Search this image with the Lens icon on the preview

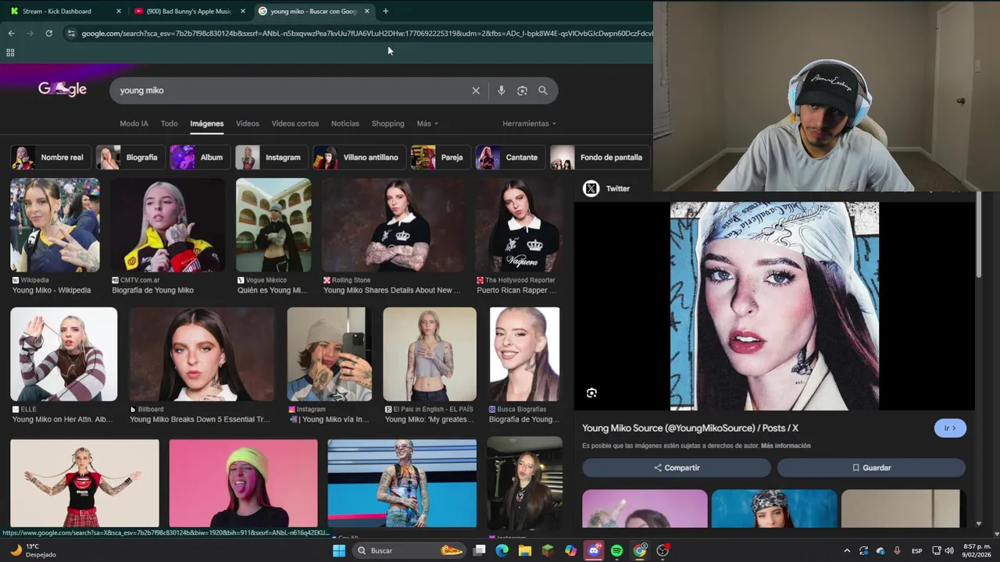coord(591,393)
